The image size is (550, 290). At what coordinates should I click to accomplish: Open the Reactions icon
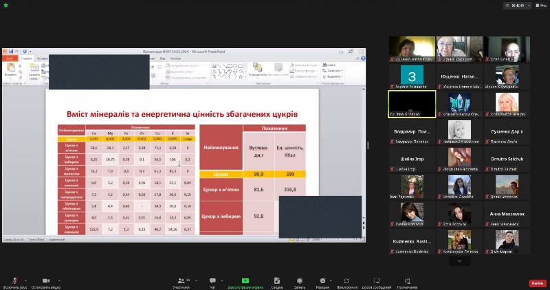click(322, 280)
